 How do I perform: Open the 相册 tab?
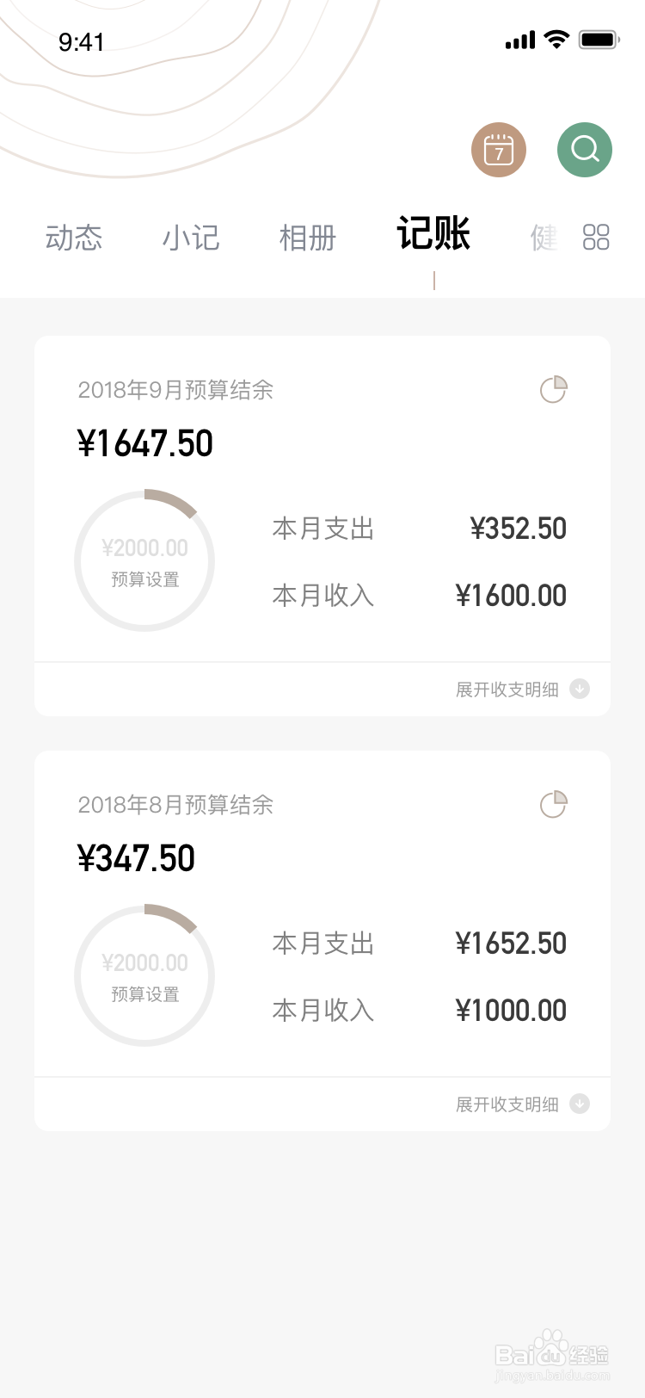[x=308, y=238]
